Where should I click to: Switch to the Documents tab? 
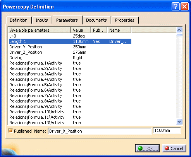(x=96, y=20)
